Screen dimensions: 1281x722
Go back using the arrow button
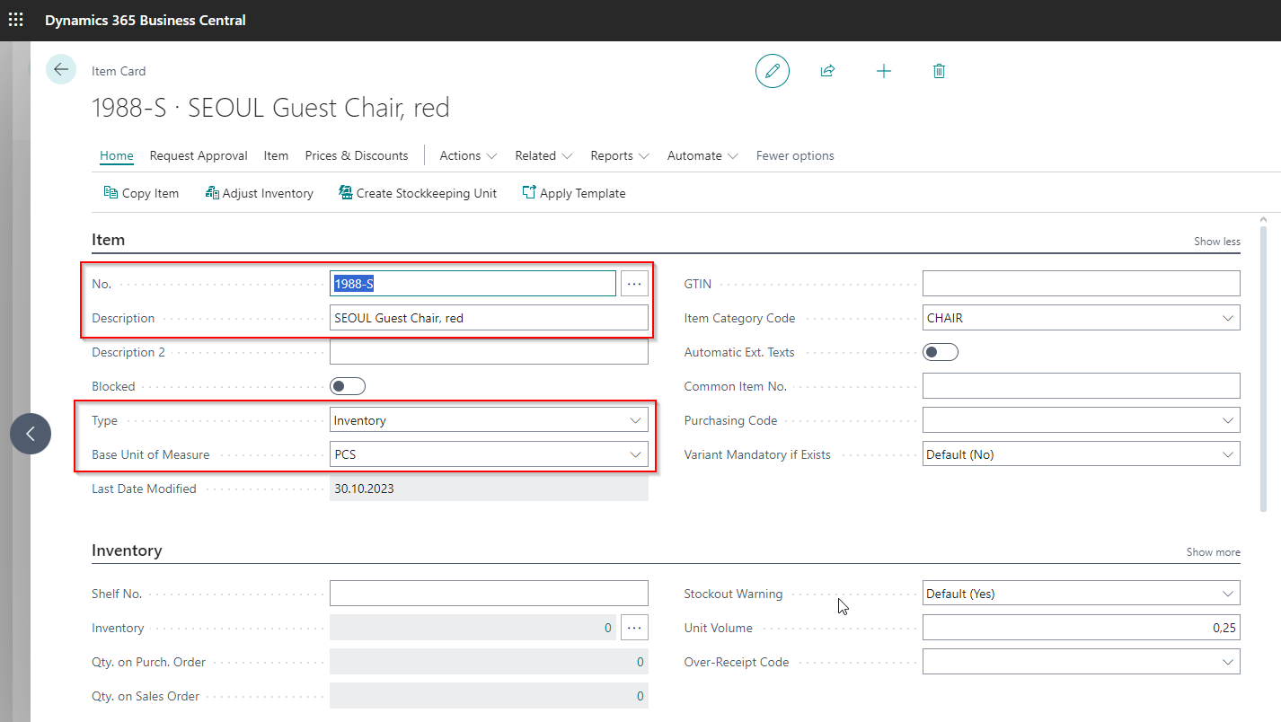(61, 69)
